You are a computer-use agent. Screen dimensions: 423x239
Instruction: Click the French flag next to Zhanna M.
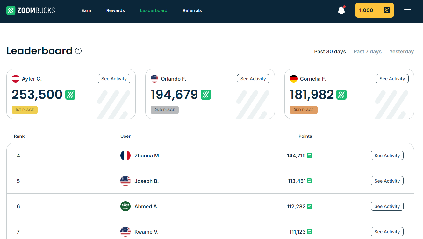coord(125,156)
